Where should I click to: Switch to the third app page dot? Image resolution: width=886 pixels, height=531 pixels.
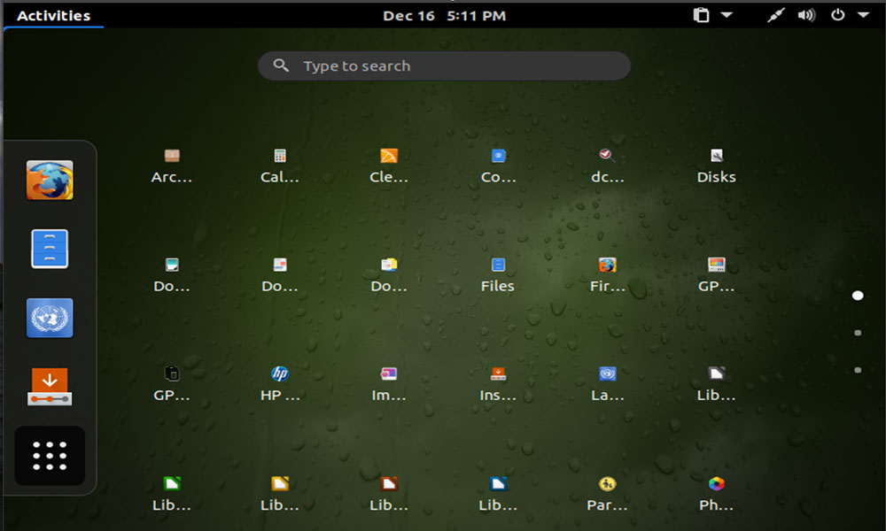[858, 370]
